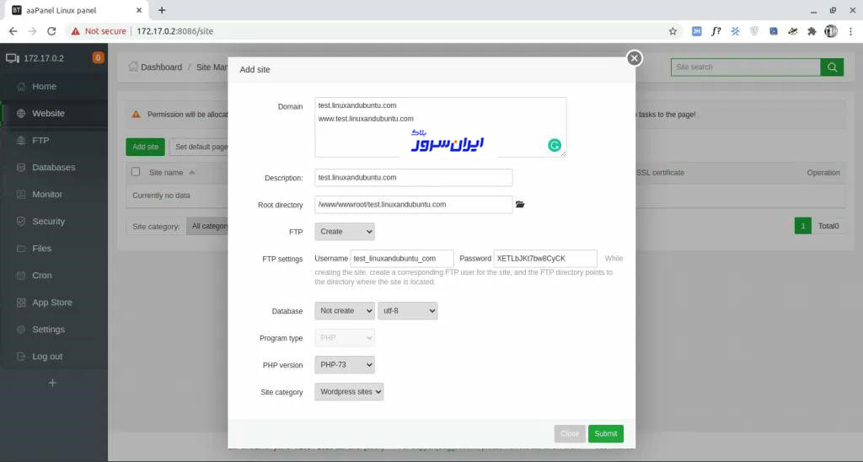The height and width of the screenshot is (462, 863).
Task: Click into the Domain text area
Action: pyautogui.click(x=440, y=127)
